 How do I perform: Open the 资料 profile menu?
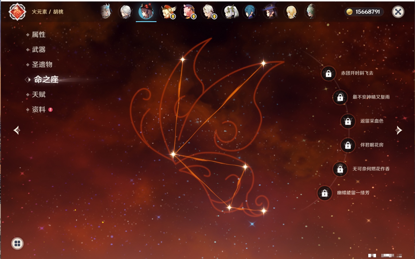38,109
